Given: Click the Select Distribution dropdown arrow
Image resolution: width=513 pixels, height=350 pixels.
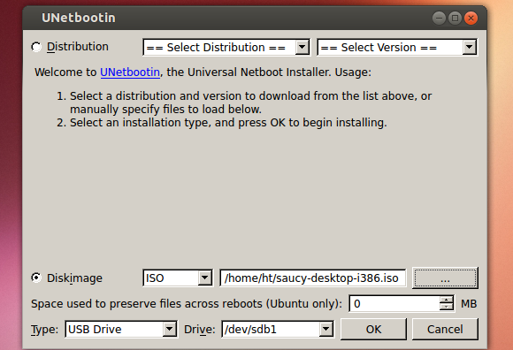Looking at the screenshot, I should (302, 48).
